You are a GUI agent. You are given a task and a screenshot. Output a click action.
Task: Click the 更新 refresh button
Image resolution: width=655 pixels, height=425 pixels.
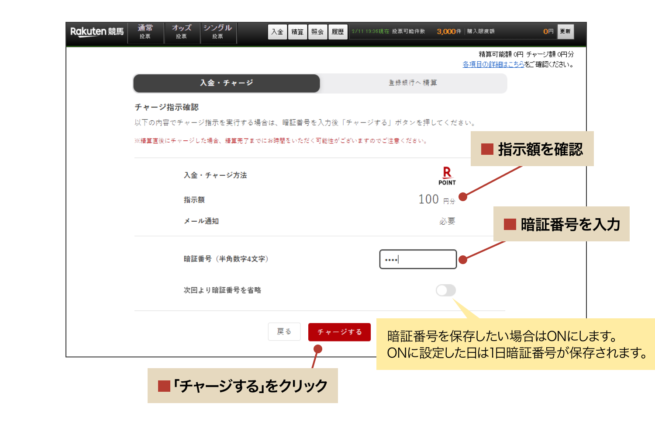coord(565,31)
